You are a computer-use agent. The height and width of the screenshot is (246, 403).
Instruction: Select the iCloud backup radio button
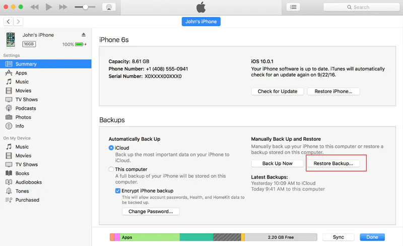111,147
